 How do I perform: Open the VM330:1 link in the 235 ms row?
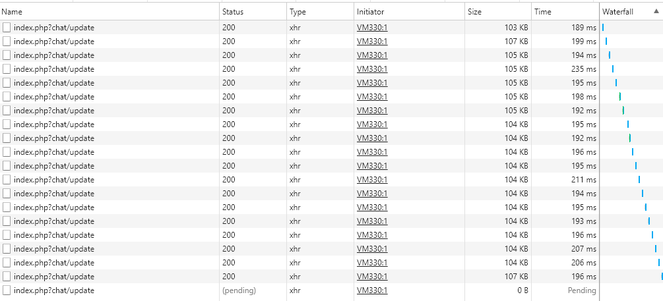coord(372,69)
